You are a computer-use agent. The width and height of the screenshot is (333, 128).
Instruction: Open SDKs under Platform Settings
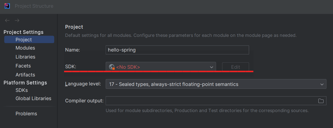22,90
